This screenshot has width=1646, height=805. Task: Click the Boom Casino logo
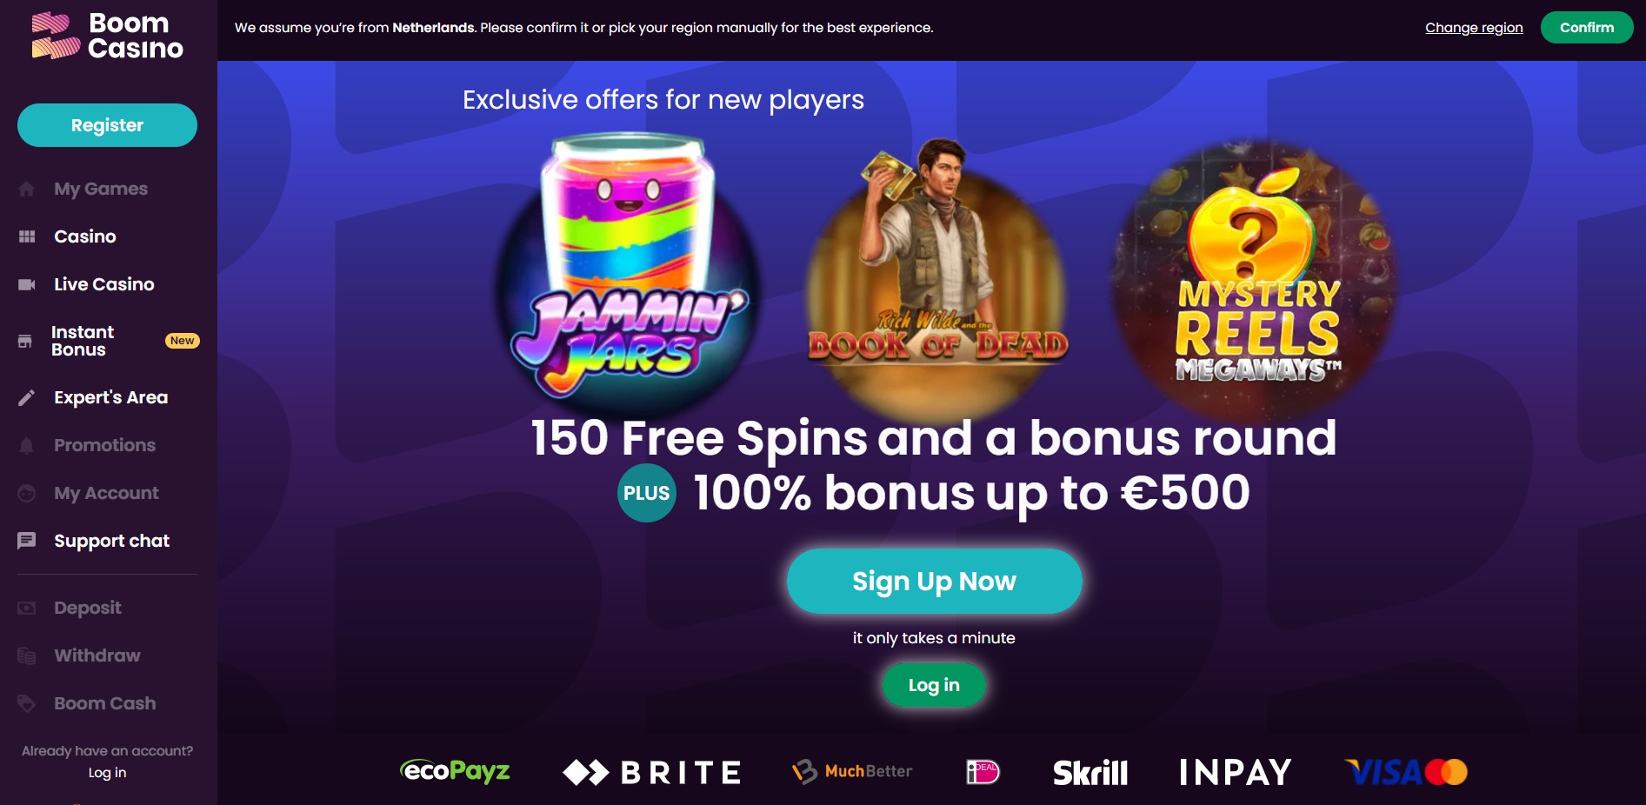pos(108,36)
